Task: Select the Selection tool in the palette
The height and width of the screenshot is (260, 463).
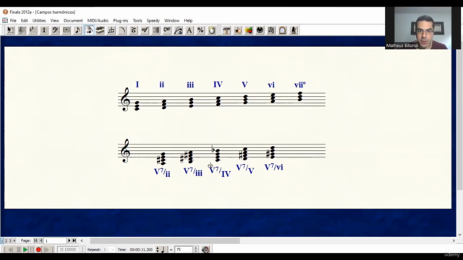Action: click(10, 30)
